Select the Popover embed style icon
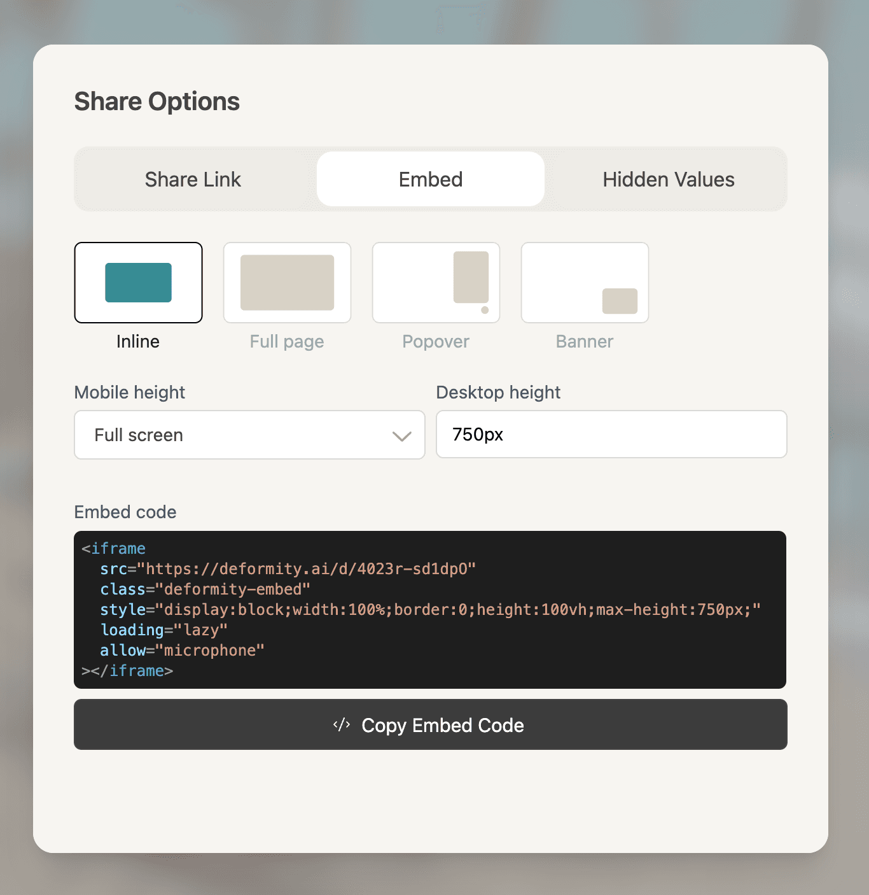The height and width of the screenshot is (895, 869). tap(436, 282)
